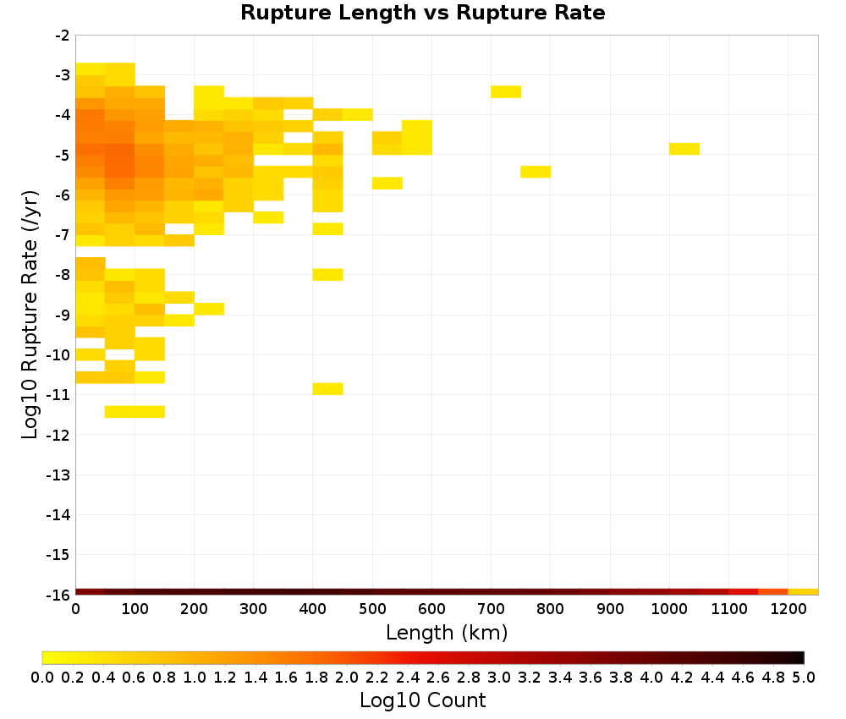The height and width of the screenshot is (719, 846).
Task: Pick the y-axis tick label "-9"
Action: pyautogui.click(x=63, y=315)
